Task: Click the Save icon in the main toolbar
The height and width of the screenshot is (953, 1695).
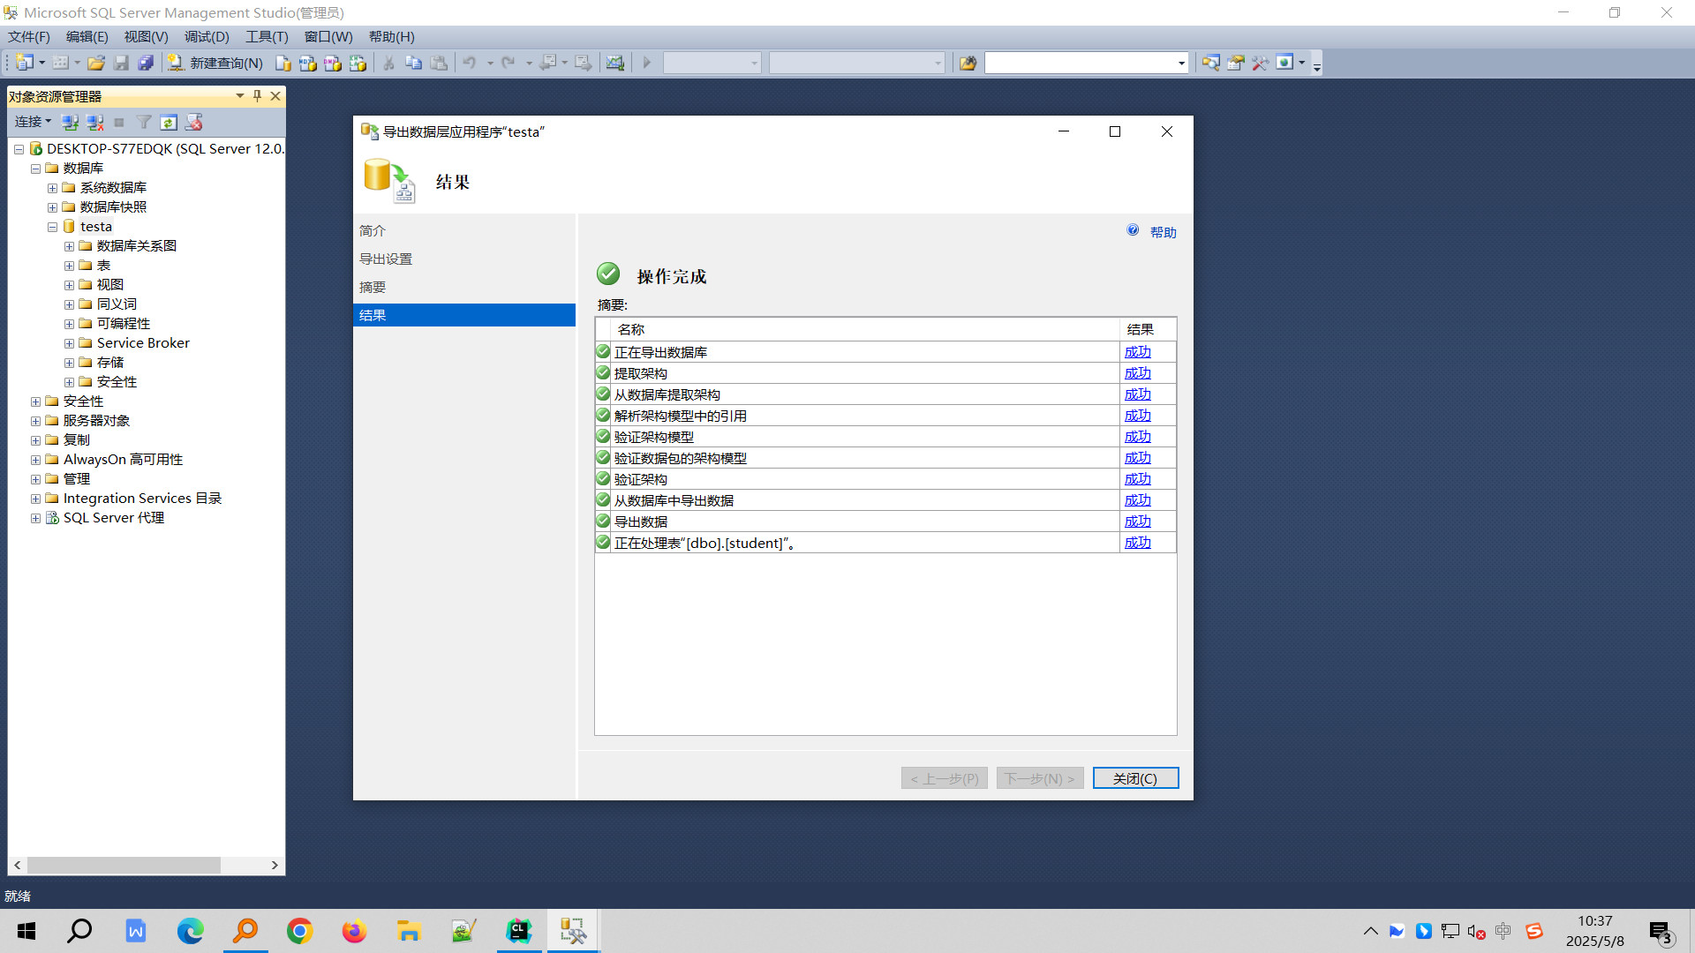Action: click(x=121, y=63)
